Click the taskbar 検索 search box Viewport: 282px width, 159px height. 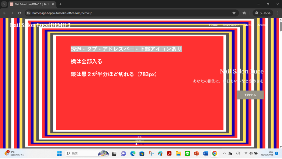click(x=87, y=153)
